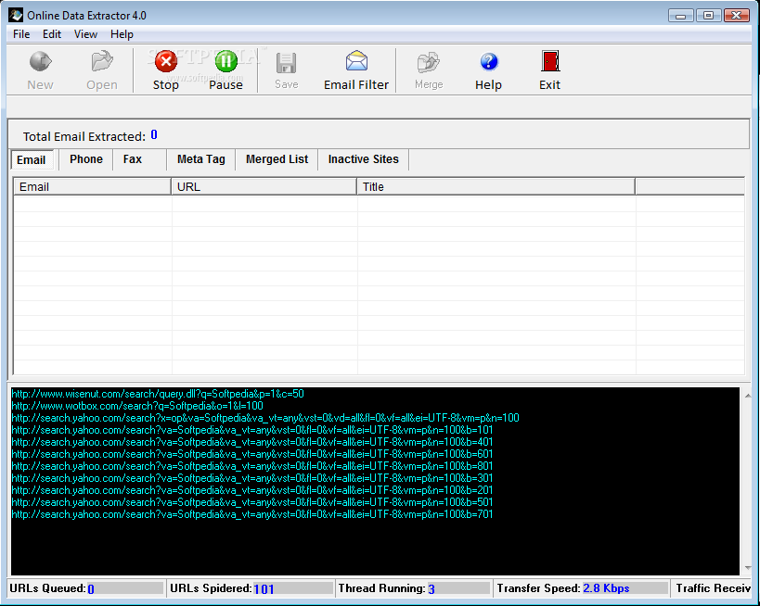Click the wotbox.com search URL log line
This screenshot has width=760, height=606.
click(x=137, y=406)
